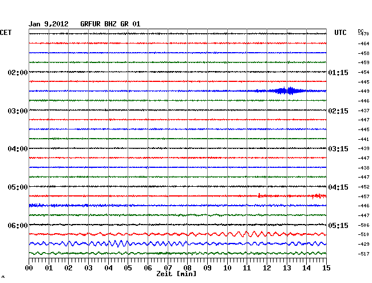Select the DC offset value "-458"
Image resolution: width=372 pixels, height=283 pixels.
point(363,53)
